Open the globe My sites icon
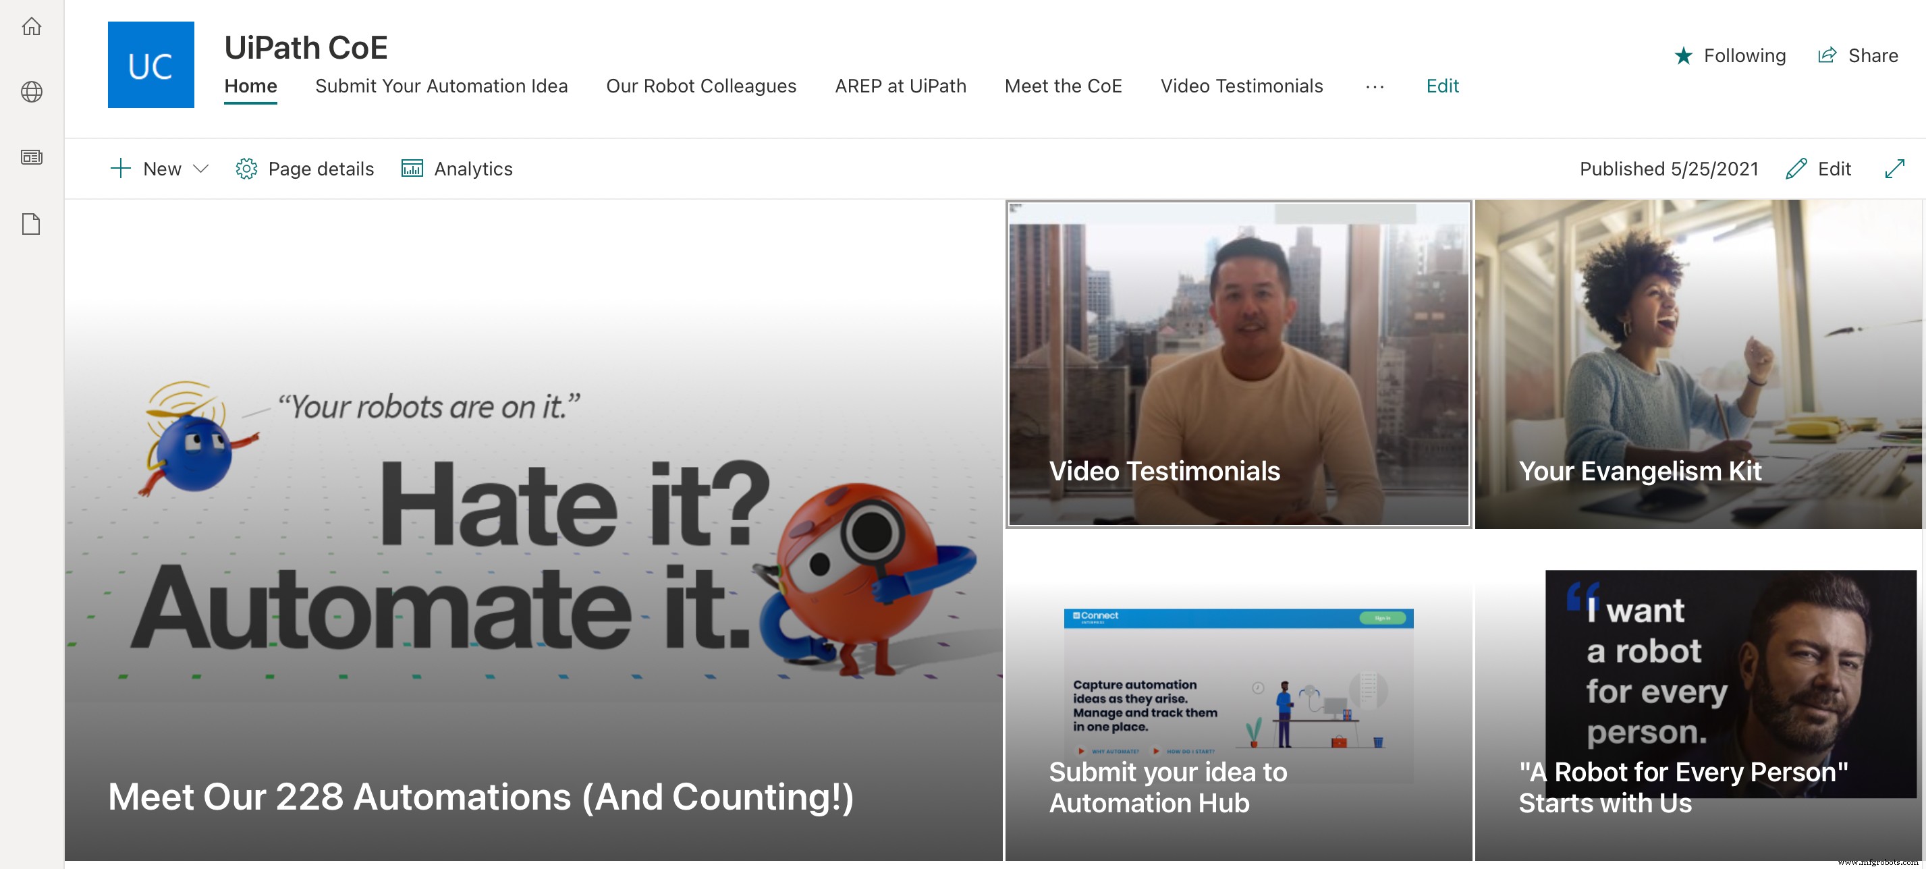Screen dimensions: 1926x869 pyautogui.click(x=32, y=92)
